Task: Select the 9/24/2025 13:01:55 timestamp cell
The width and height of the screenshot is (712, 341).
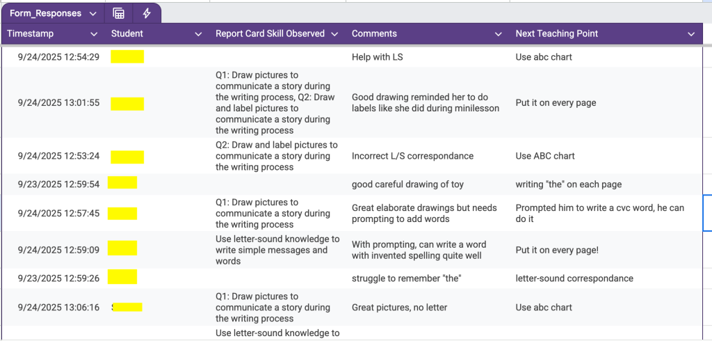Action: click(x=58, y=103)
